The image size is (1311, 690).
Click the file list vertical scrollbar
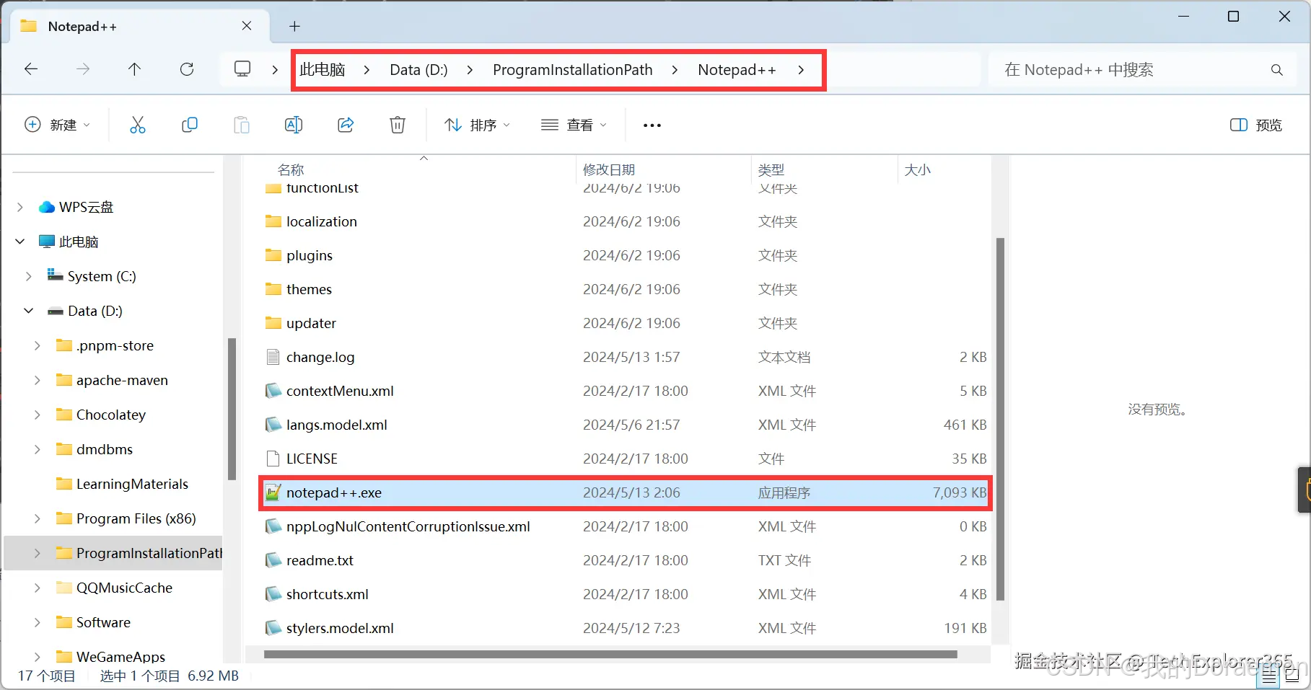pos(1000,419)
